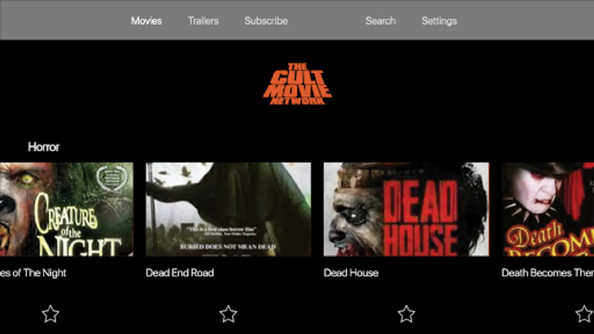Select Creature of the Night poster

pos(66,209)
